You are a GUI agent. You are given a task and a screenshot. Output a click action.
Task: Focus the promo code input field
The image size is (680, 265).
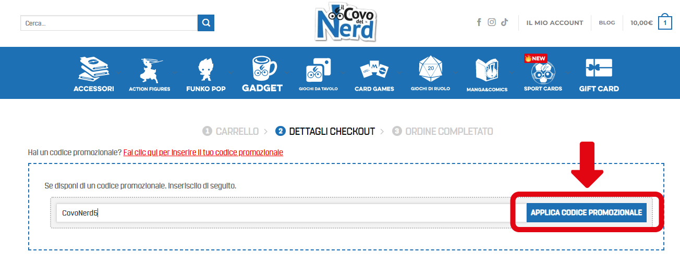282,212
